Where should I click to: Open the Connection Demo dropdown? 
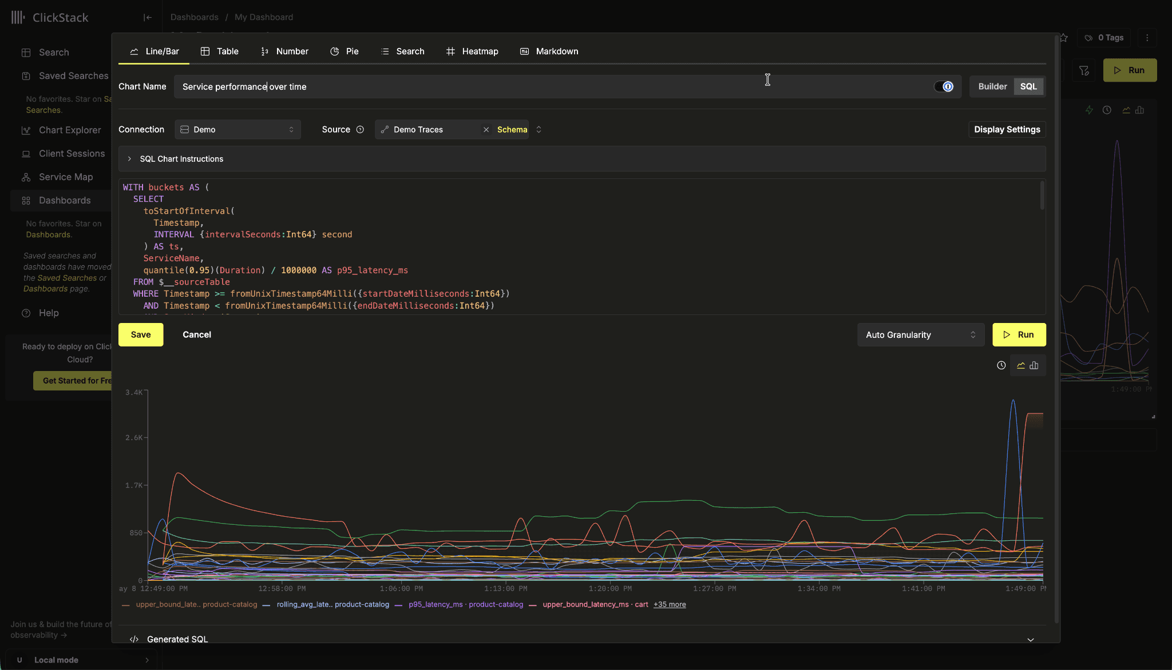pos(237,130)
